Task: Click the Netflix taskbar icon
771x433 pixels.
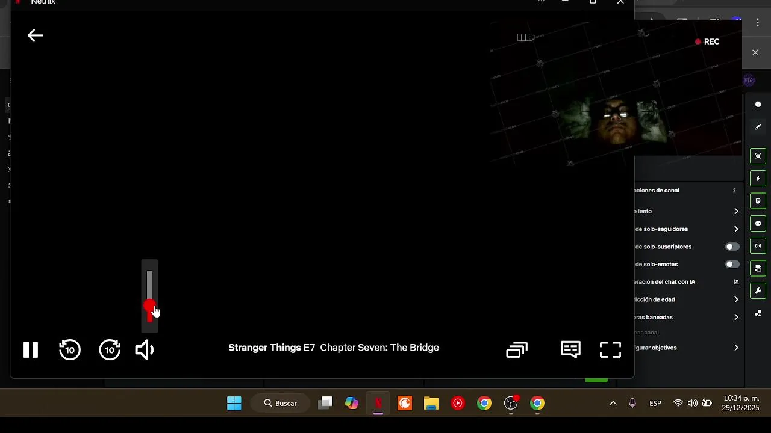Action: click(x=378, y=403)
